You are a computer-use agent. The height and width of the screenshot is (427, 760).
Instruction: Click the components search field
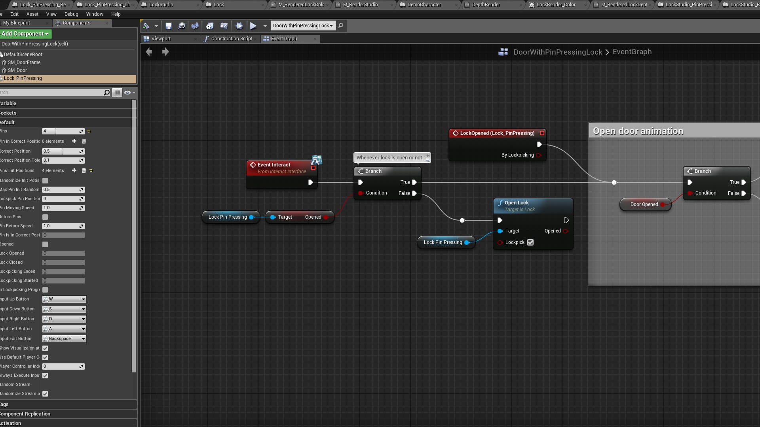click(x=51, y=93)
